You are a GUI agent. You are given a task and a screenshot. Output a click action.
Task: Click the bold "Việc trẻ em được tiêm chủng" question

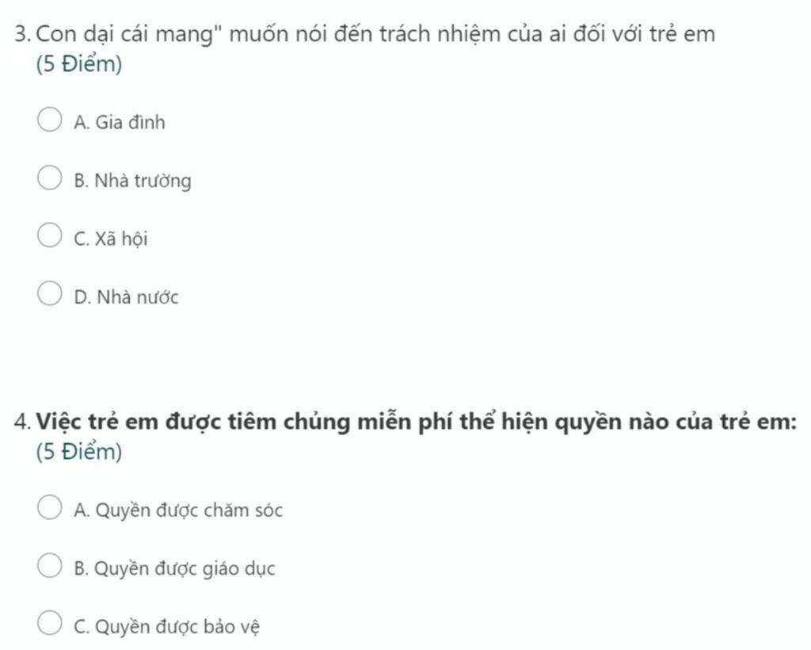(x=417, y=421)
